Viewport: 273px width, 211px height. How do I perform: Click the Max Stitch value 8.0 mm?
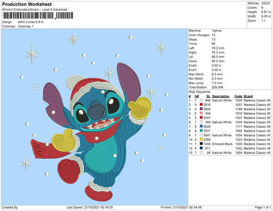pyautogui.click(x=217, y=74)
